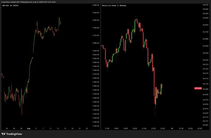Click the 7,260.00 price label

[x=96, y=126]
